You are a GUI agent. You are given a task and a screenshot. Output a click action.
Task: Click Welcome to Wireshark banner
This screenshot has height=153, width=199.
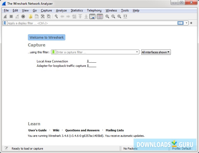(47, 37)
